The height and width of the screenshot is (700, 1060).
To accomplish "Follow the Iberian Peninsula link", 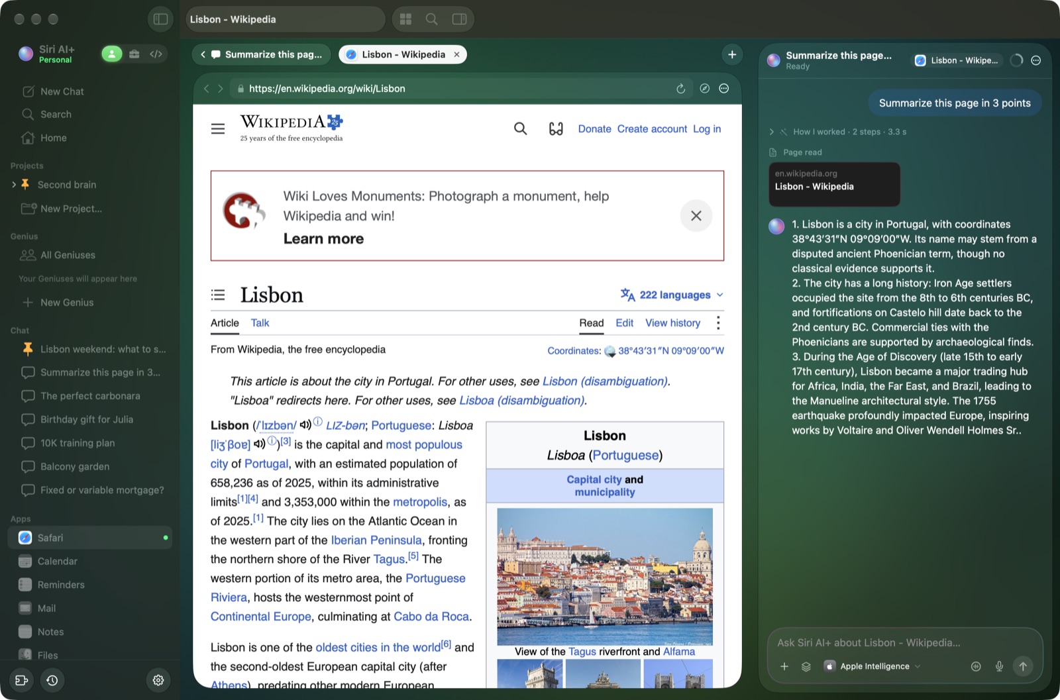I will tap(376, 540).
